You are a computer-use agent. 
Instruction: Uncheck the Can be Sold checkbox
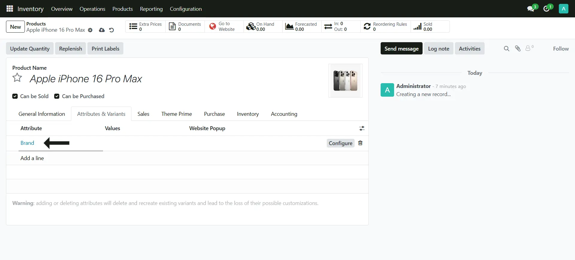[15, 96]
